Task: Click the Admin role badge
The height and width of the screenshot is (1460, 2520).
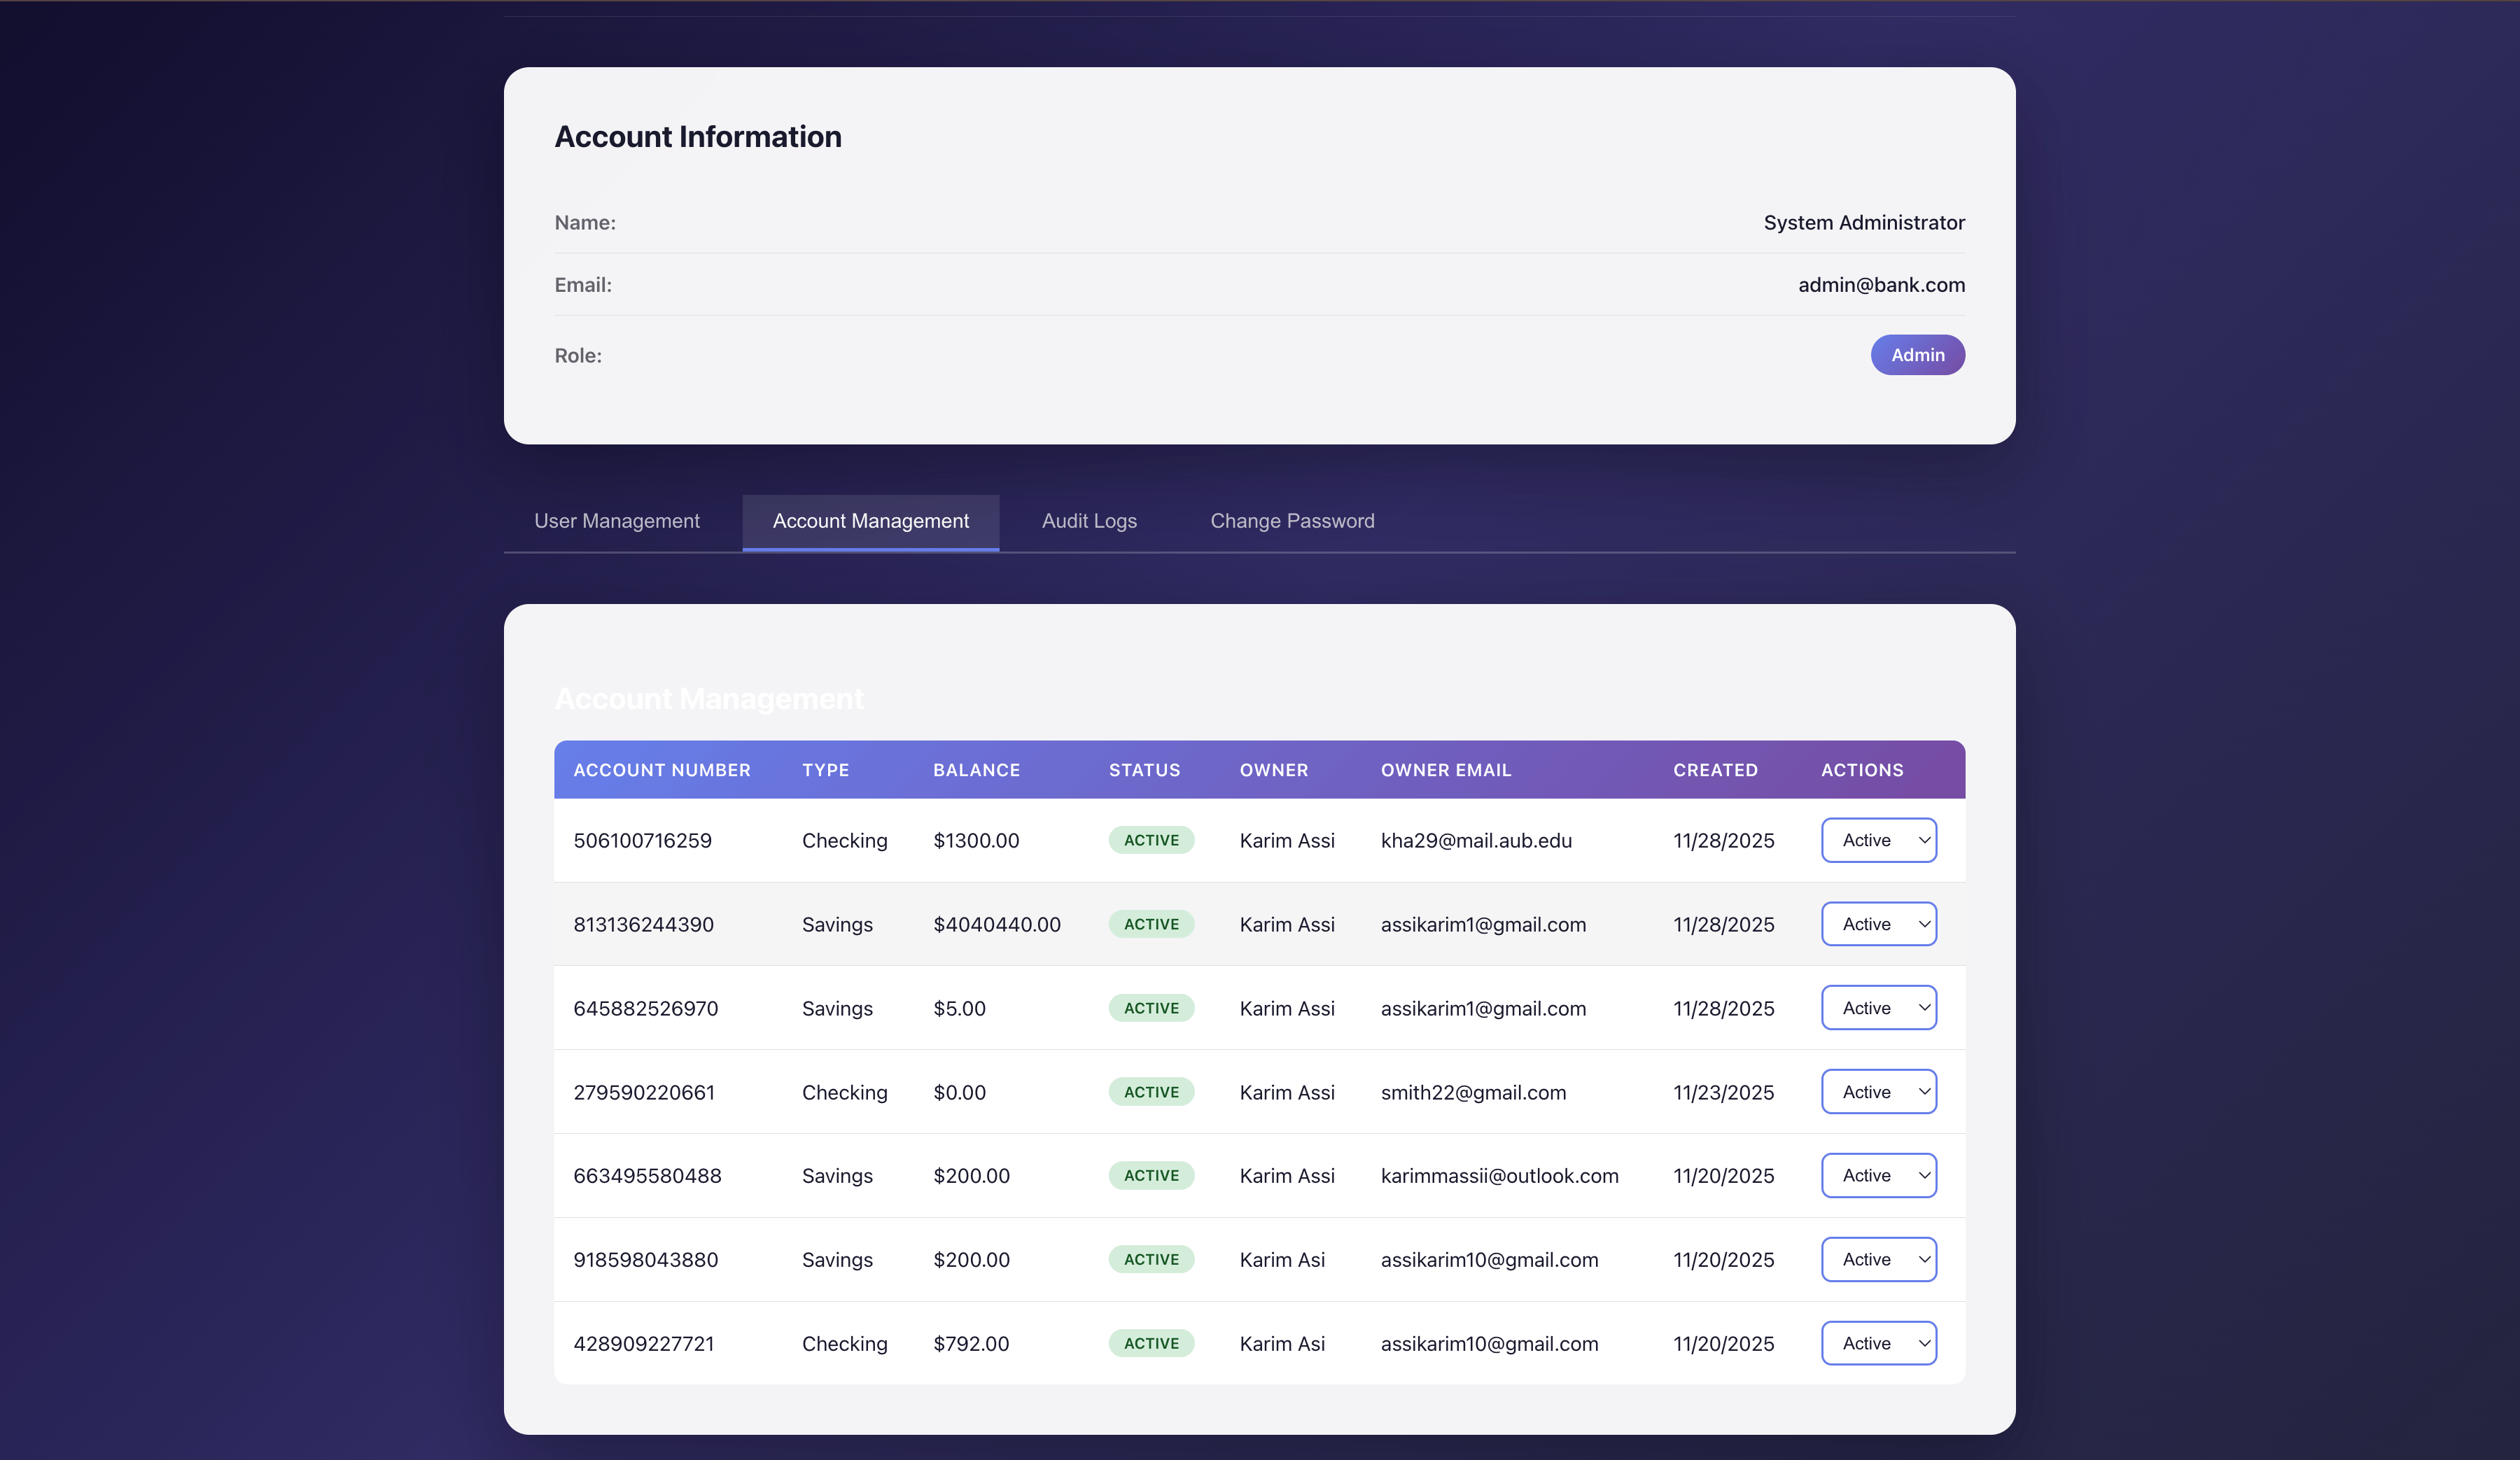Action: [x=1917, y=355]
